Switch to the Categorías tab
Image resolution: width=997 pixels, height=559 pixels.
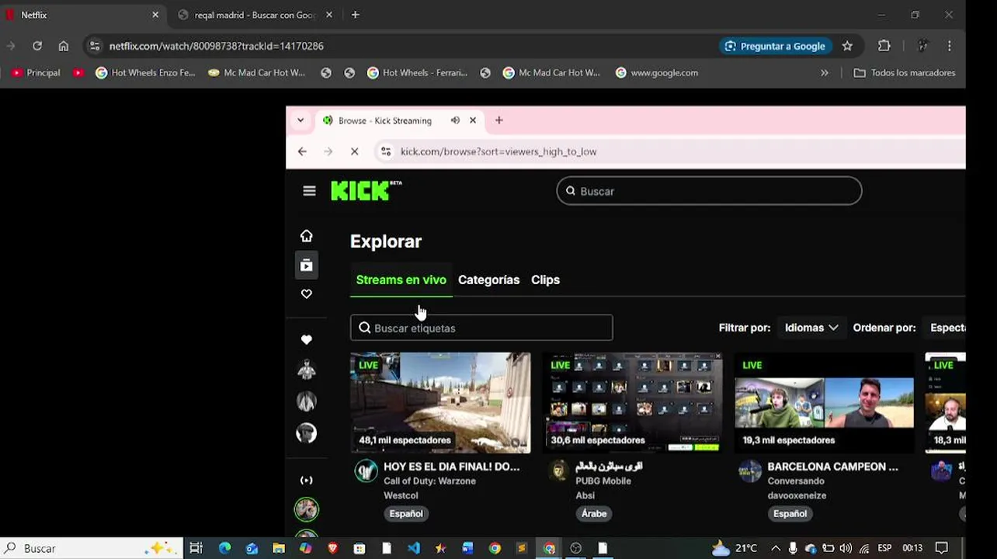[488, 279]
